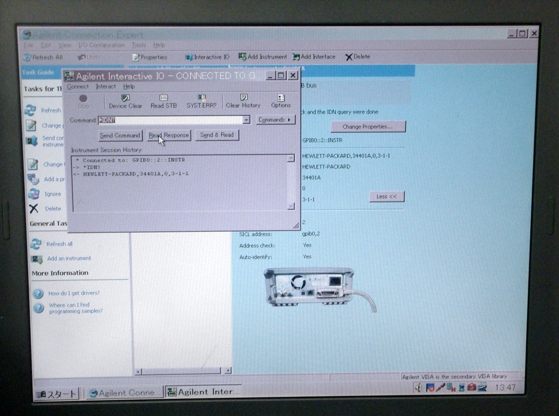The width and height of the screenshot is (559, 416).
Task: Click the right arrow of horizontal scrollbar
Action: point(228,371)
